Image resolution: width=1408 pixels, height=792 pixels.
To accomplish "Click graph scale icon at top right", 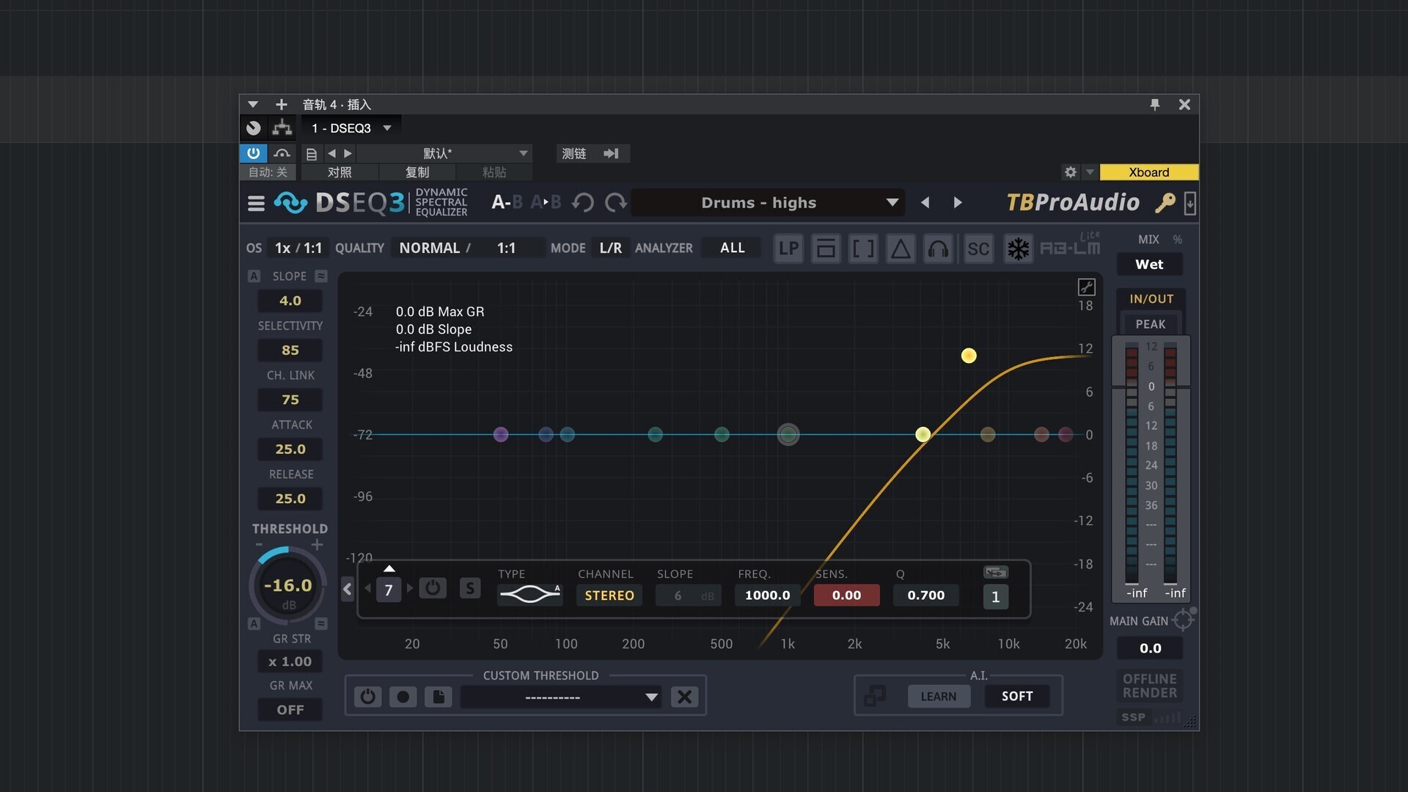I will pyautogui.click(x=1086, y=287).
